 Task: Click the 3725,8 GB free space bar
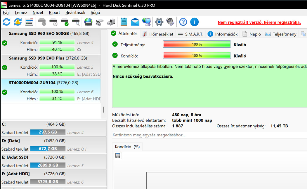[x=48, y=182]
